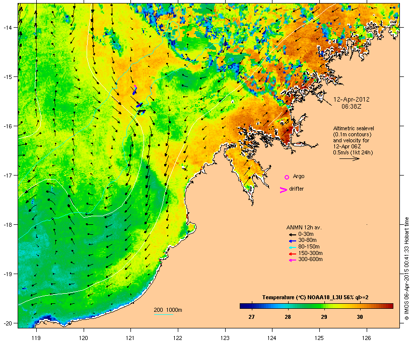Click the magenta drifter arrowhead symbol

[x=283, y=190]
